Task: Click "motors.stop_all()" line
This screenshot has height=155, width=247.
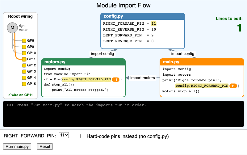Action: [x=181, y=91]
